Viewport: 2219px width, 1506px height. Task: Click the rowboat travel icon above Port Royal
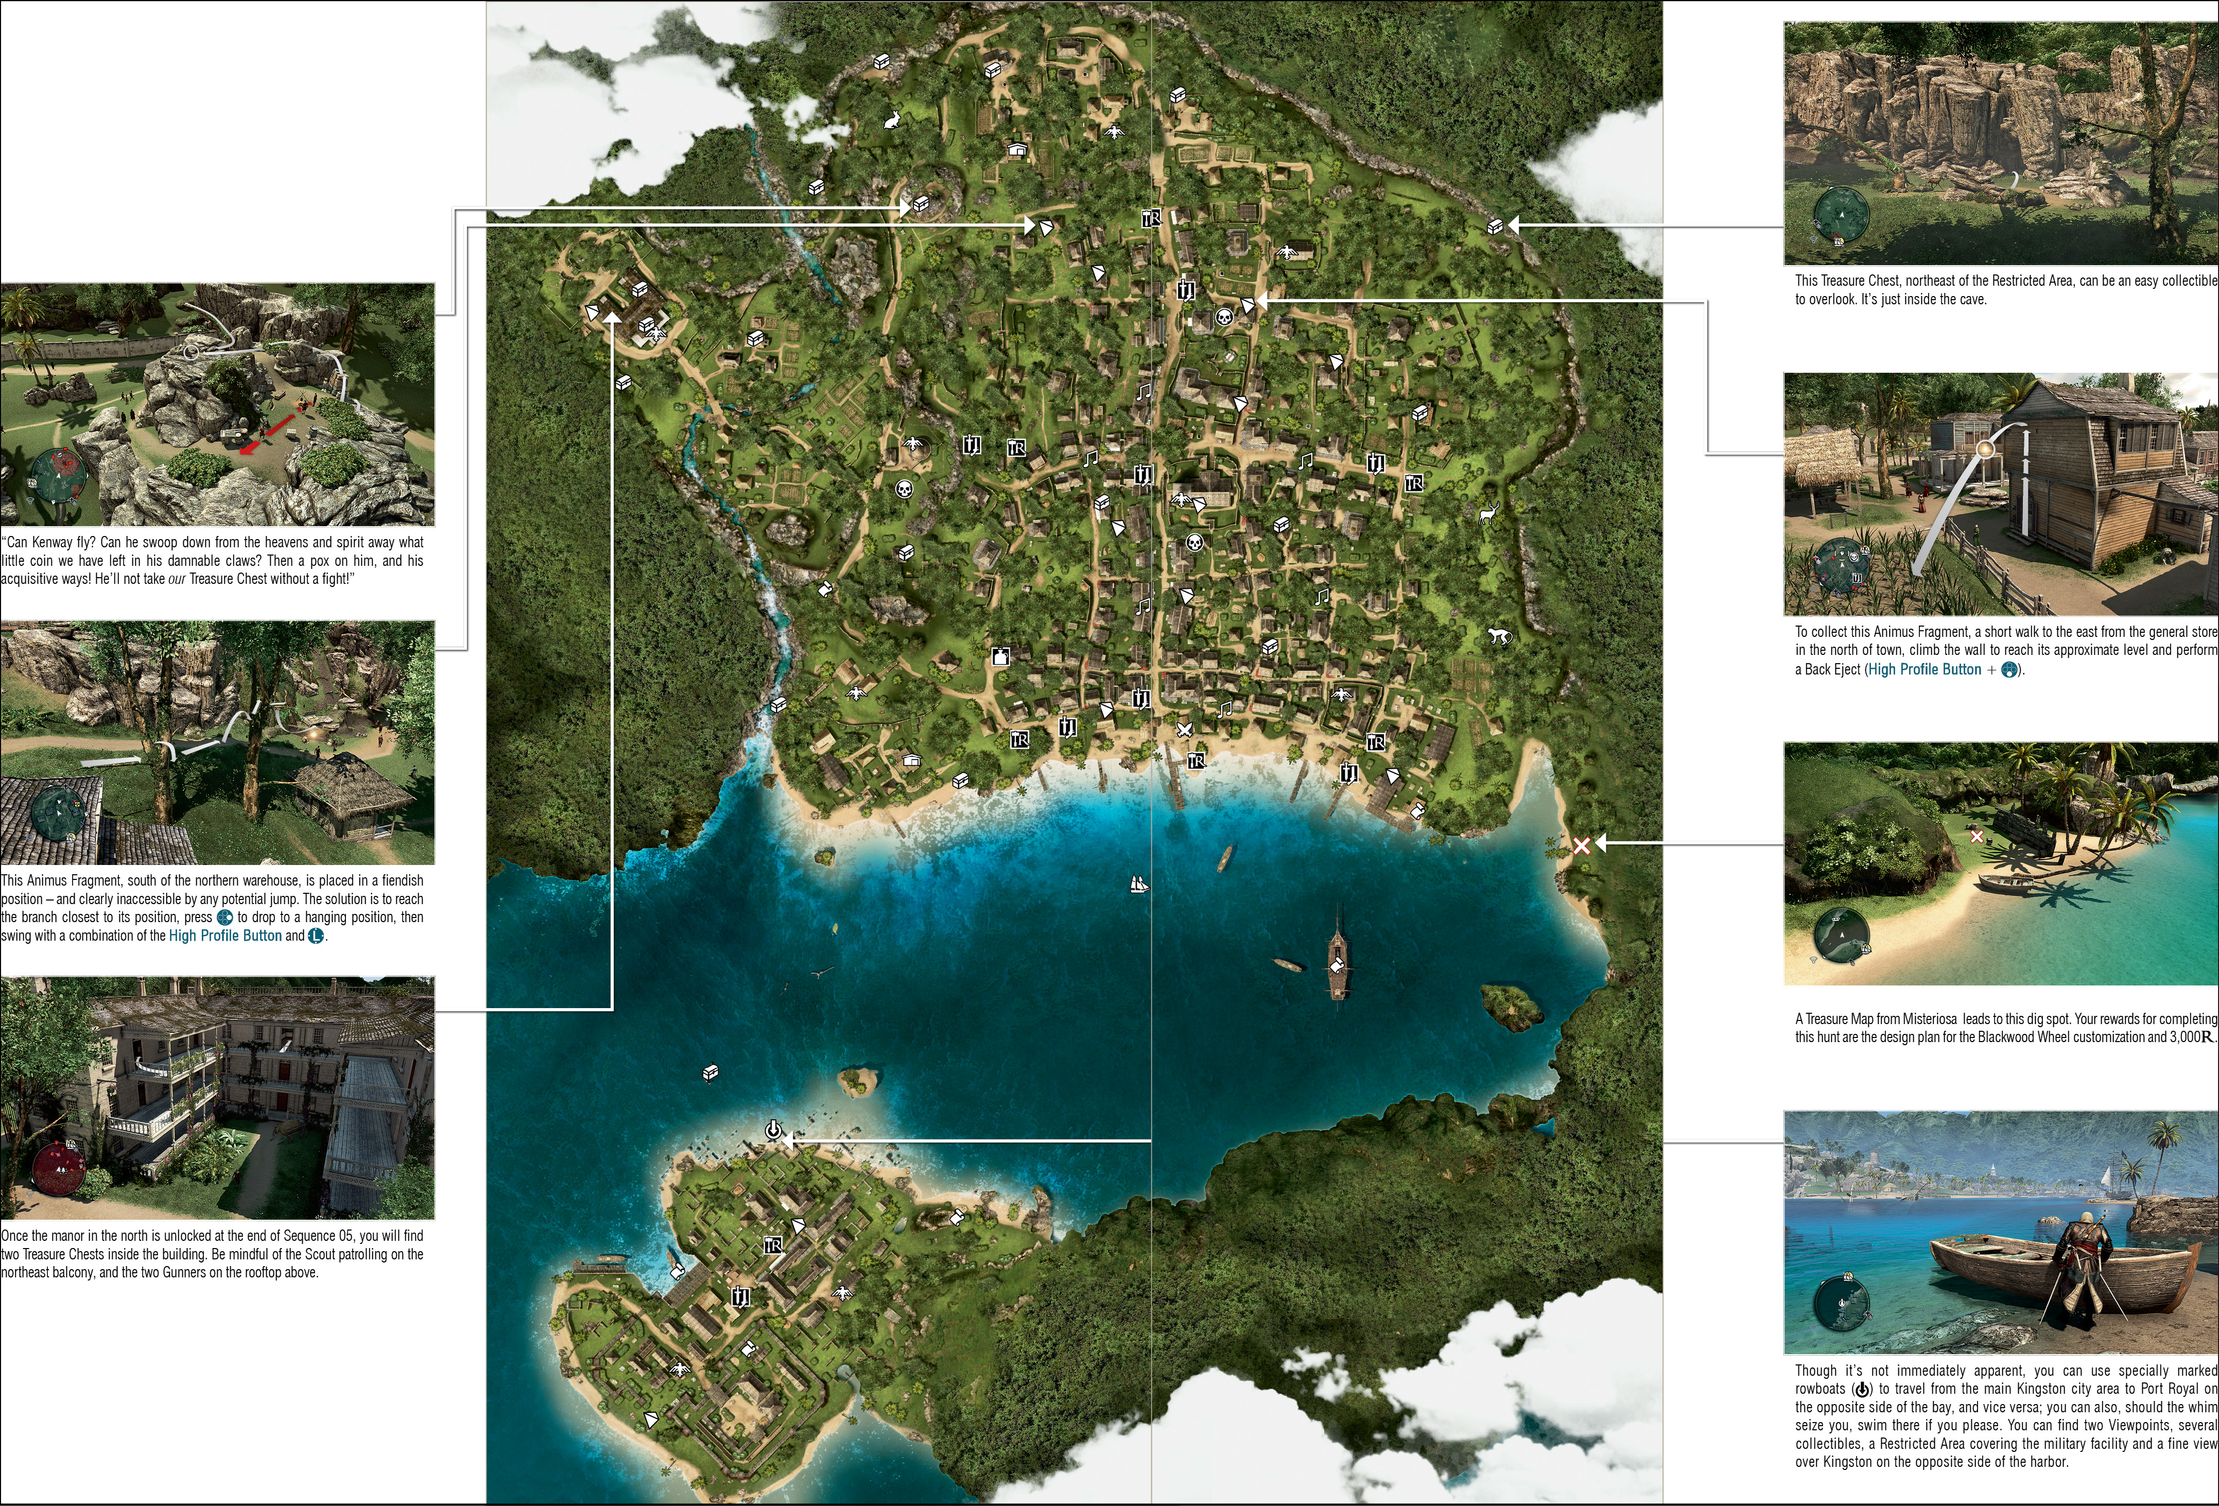click(x=773, y=1131)
